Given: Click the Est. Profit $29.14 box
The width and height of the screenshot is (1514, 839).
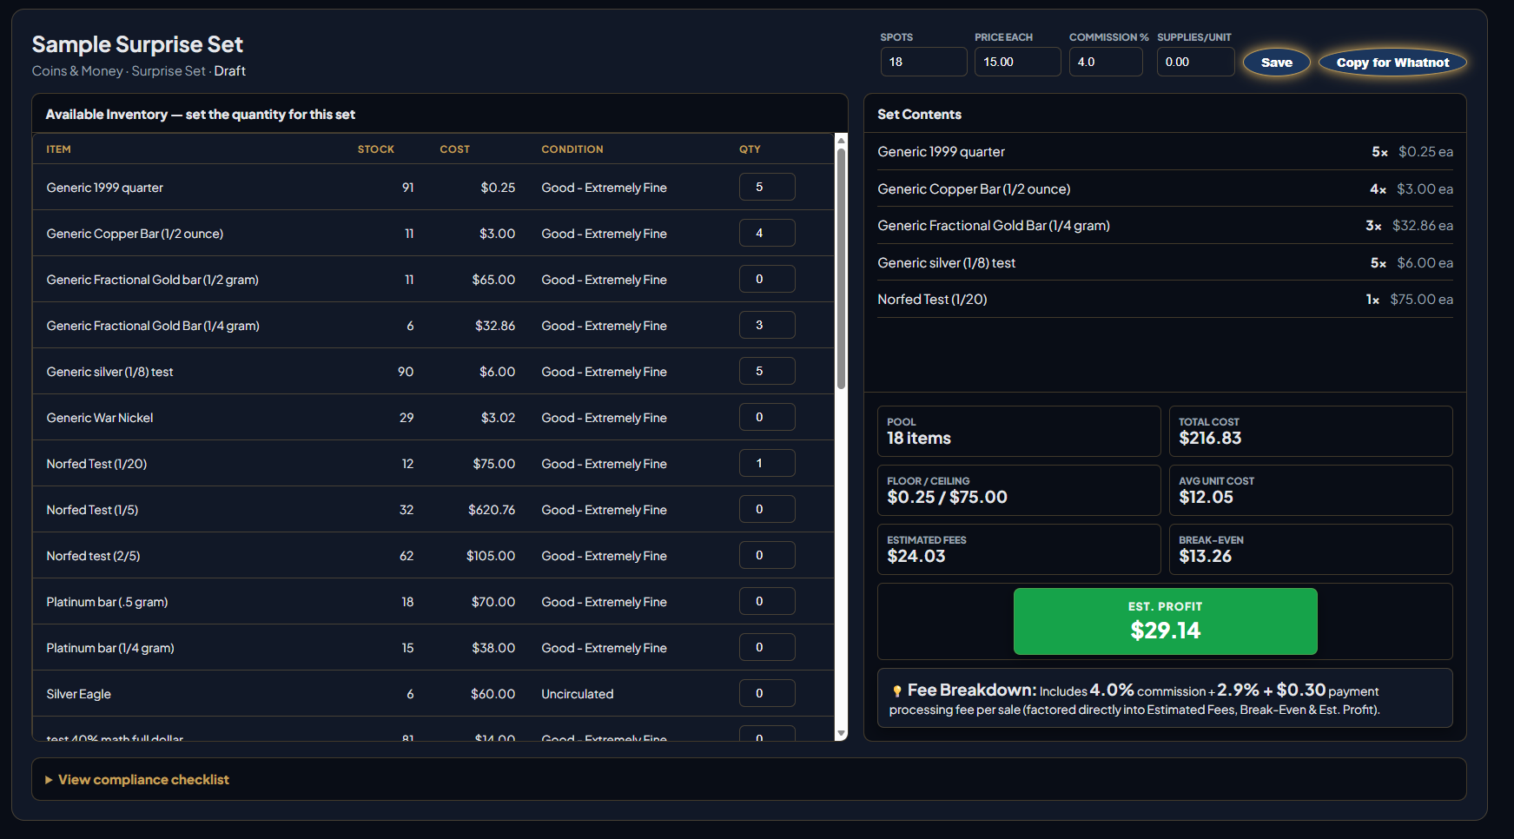Looking at the screenshot, I should (x=1165, y=621).
